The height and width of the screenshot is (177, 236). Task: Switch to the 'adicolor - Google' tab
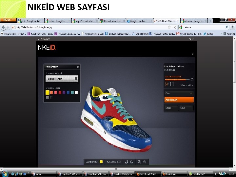tap(194, 21)
